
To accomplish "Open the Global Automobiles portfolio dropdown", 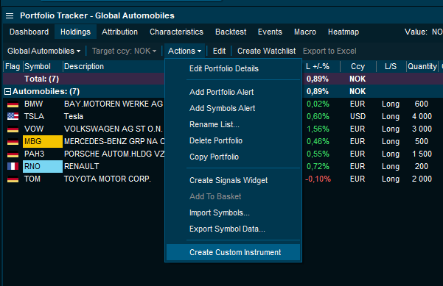I will click(x=43, y=51).
